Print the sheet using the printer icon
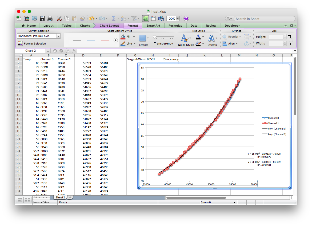This screenshot has width=312, height=226. tap(50, 18)
